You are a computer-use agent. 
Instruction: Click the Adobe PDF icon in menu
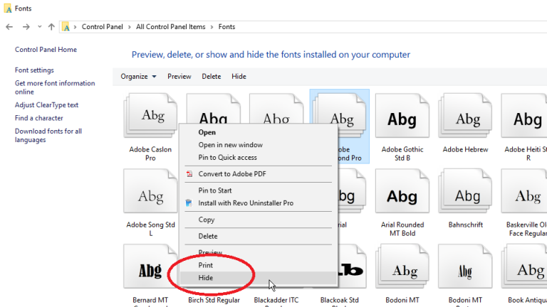coord(189,173)
